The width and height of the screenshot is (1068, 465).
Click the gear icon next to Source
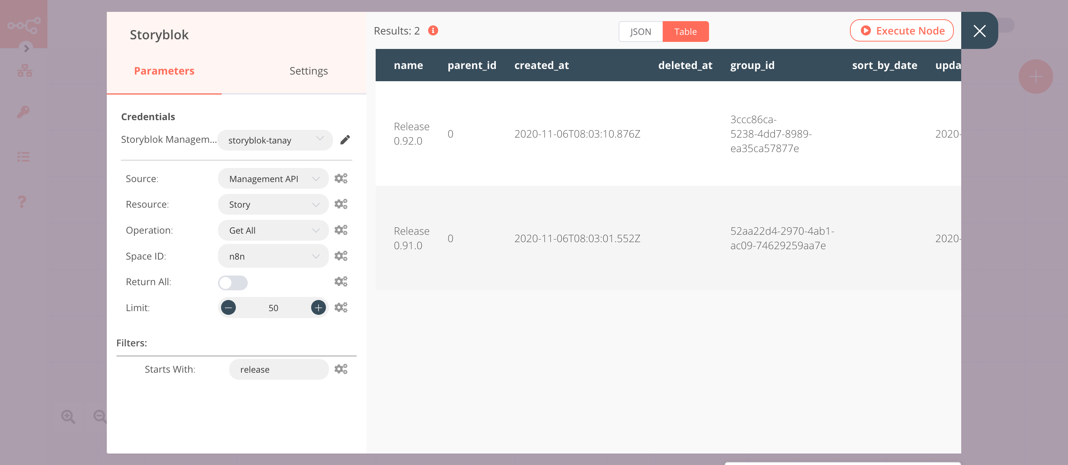(x=341, y=178)
